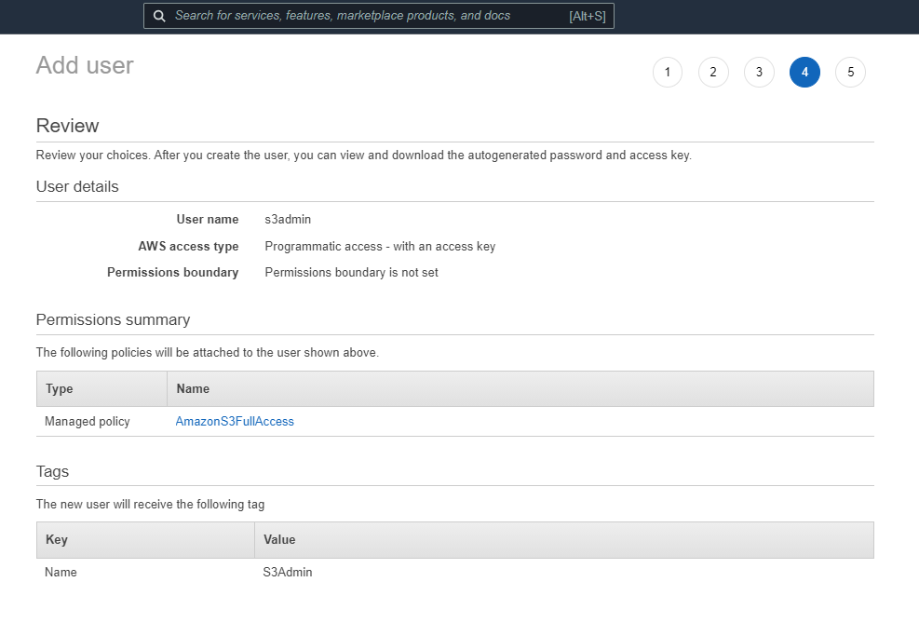Click the Type column header
The width and height of the screenshot is (919, 636).
click(59, 388)
